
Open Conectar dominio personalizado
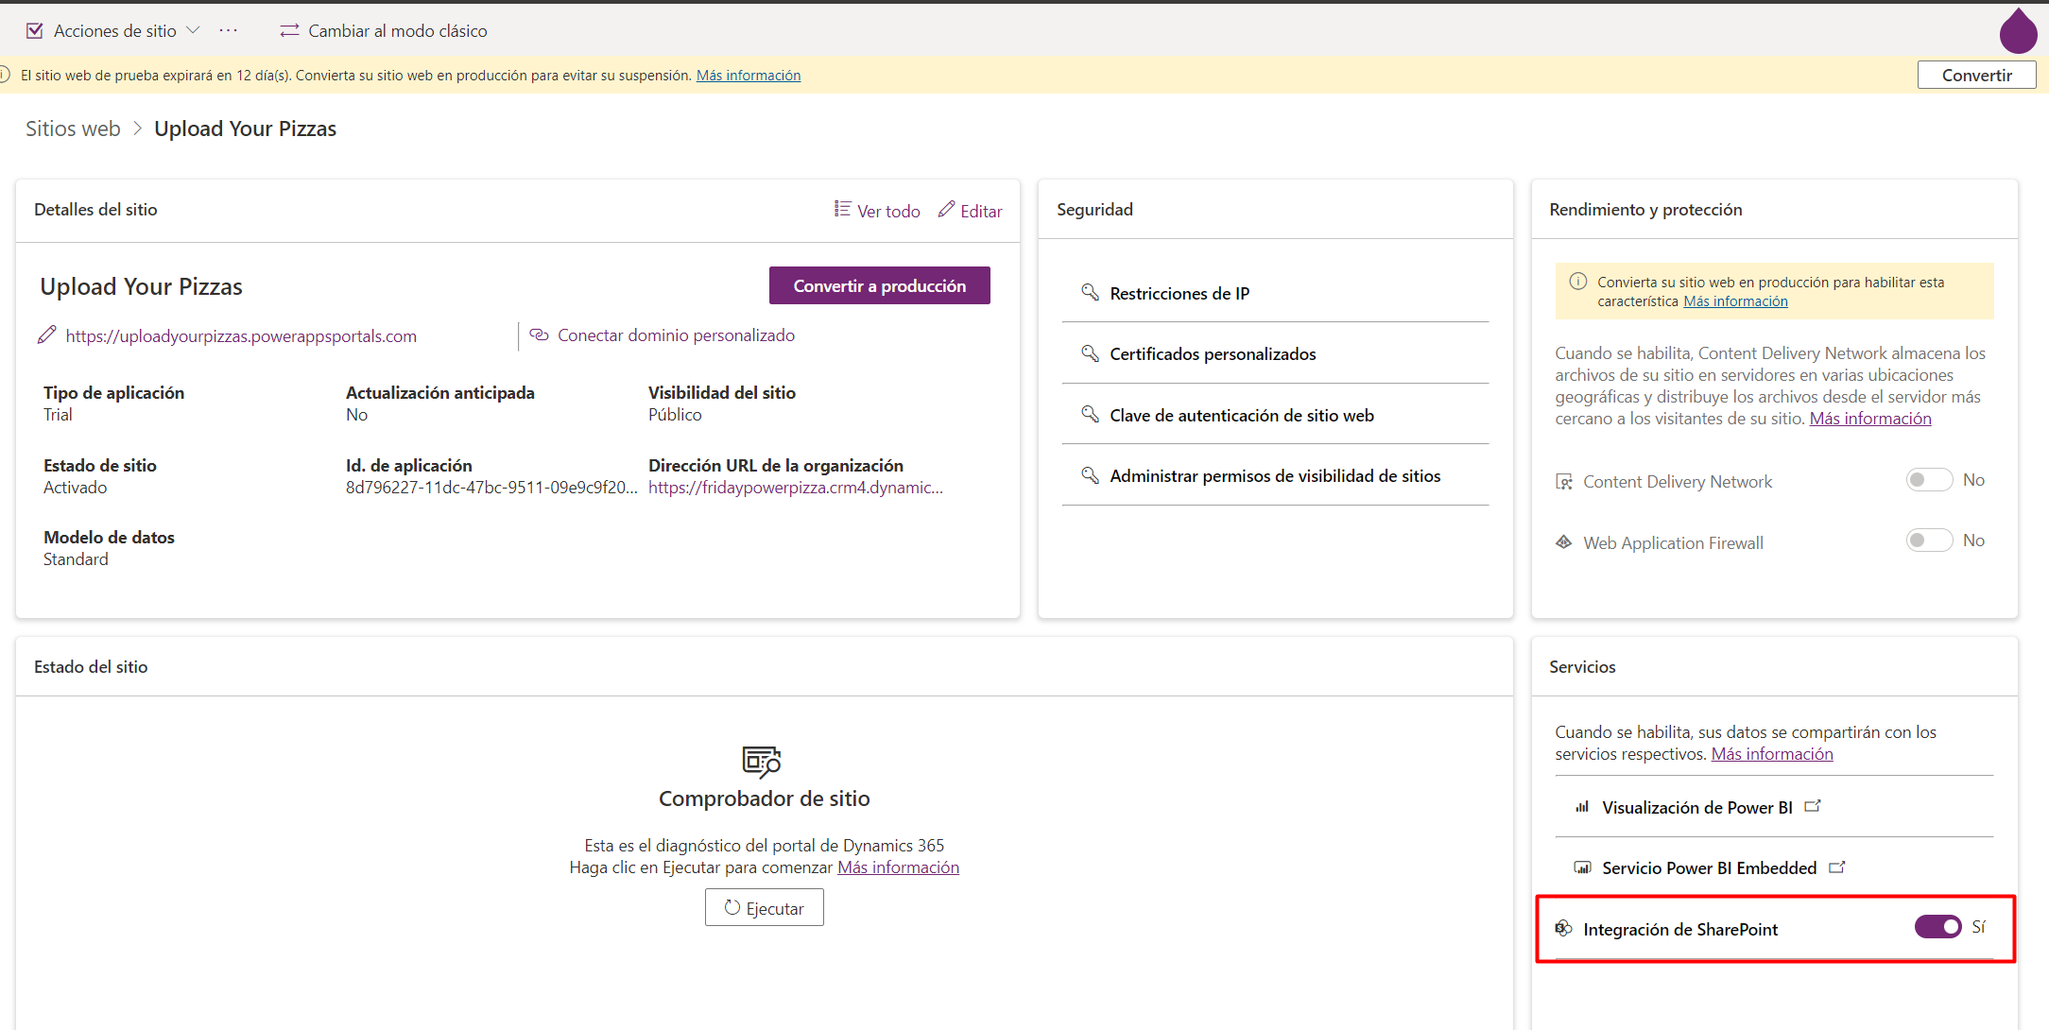tap(676, 335)
